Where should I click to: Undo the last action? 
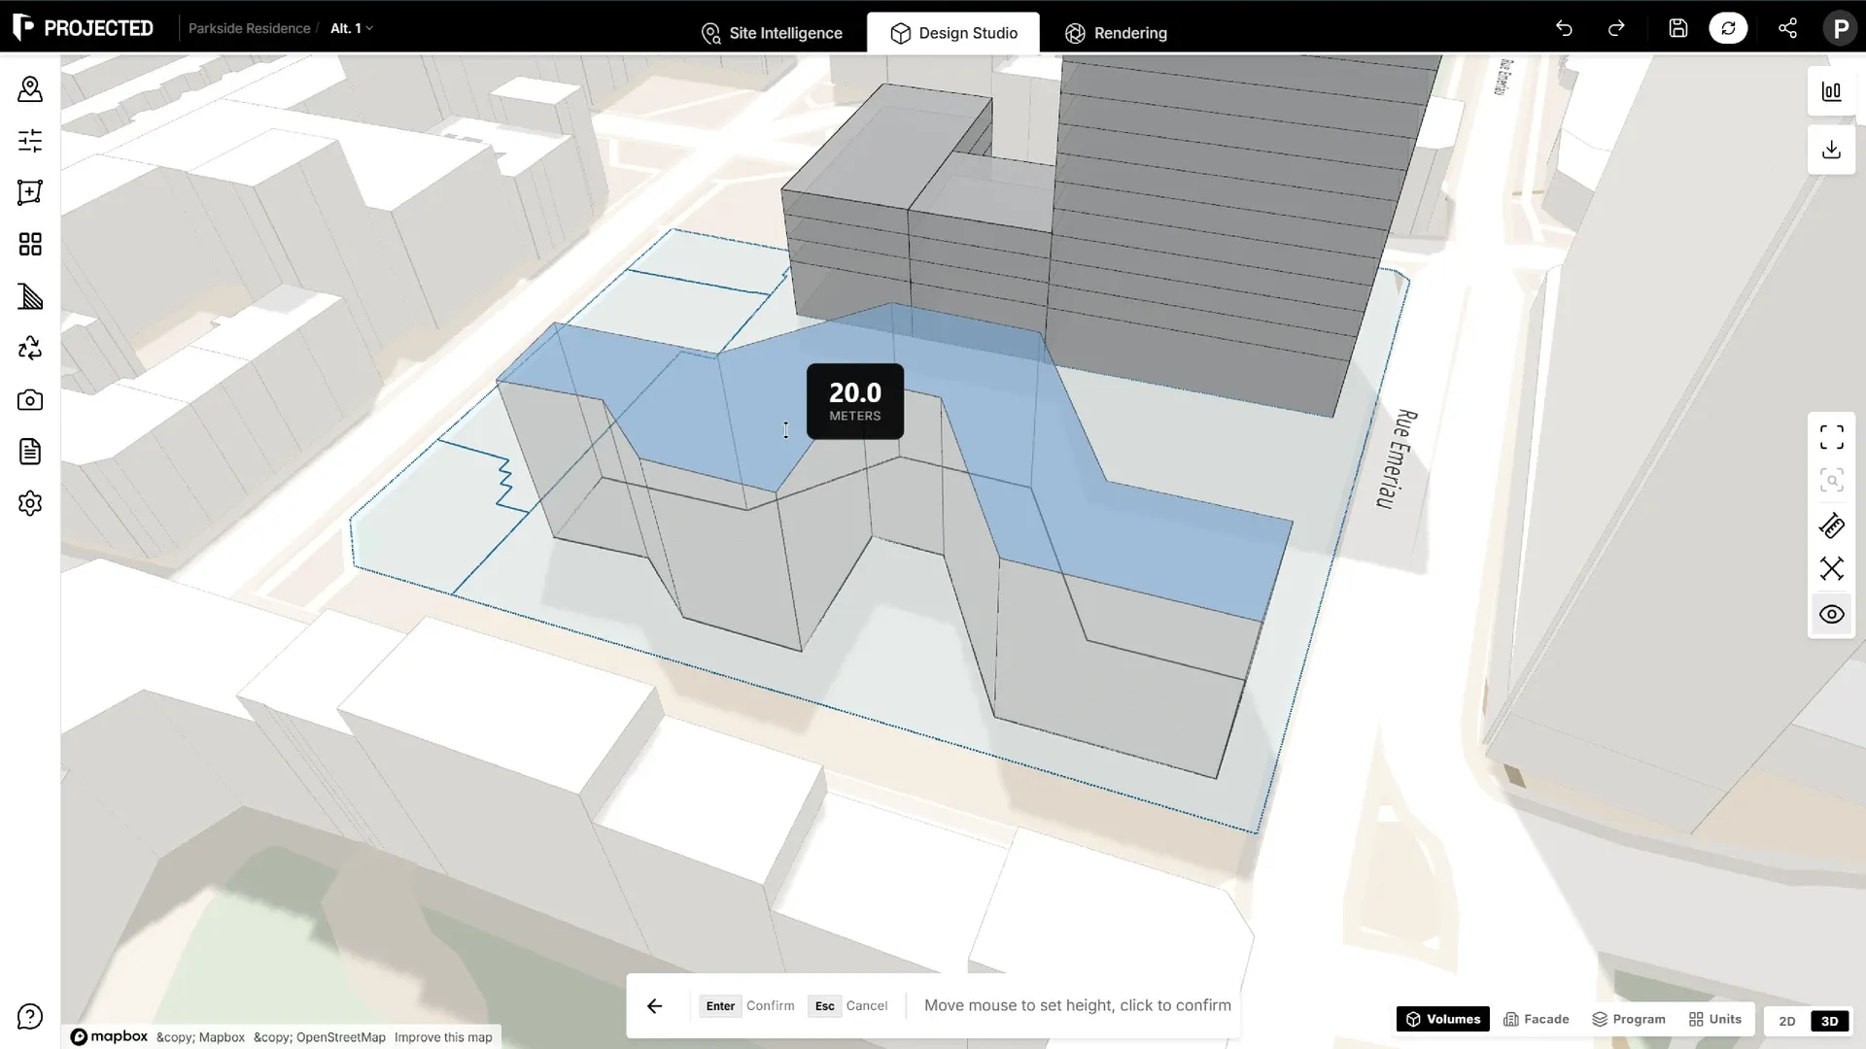[1564, 28]
